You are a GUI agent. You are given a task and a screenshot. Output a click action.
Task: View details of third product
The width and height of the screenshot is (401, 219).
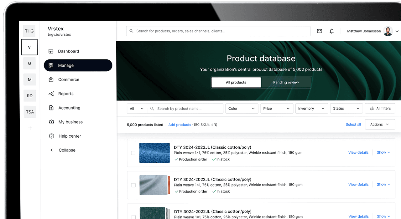click(358, 216)
